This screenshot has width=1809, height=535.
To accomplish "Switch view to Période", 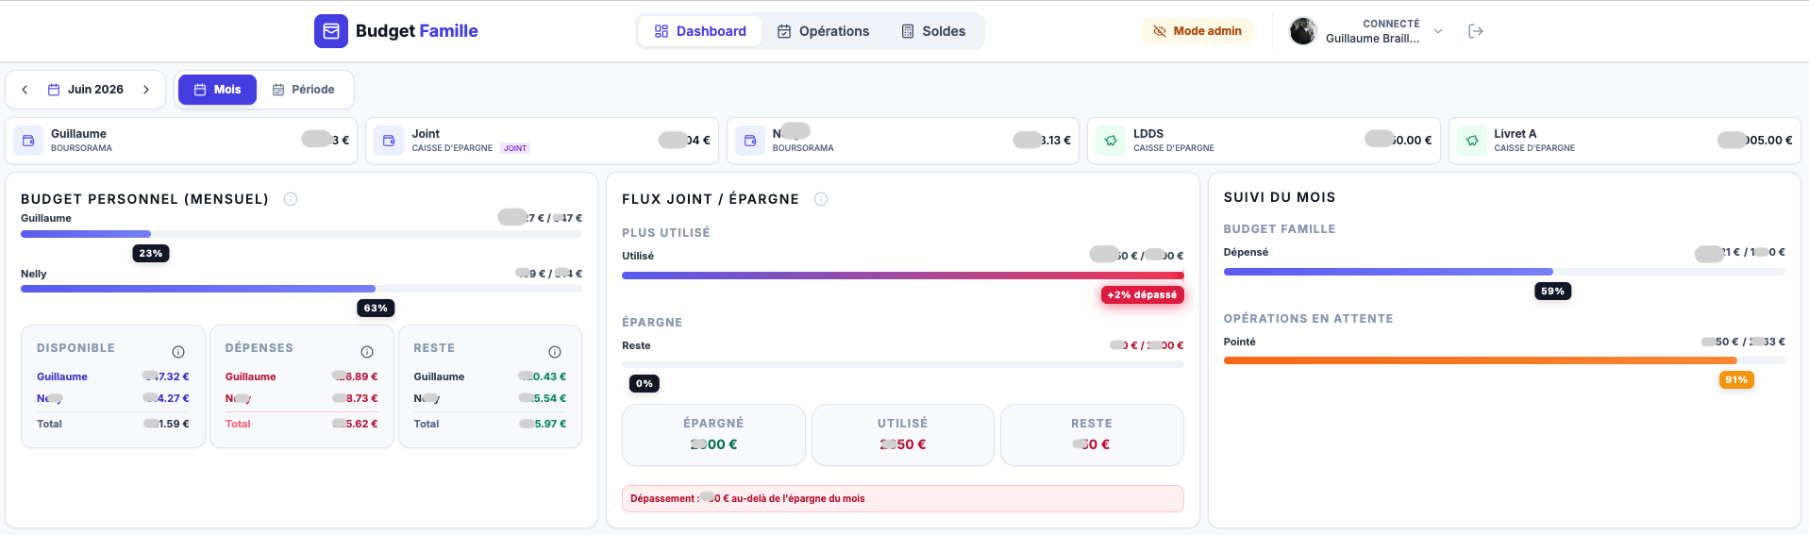I will point(304,90).
